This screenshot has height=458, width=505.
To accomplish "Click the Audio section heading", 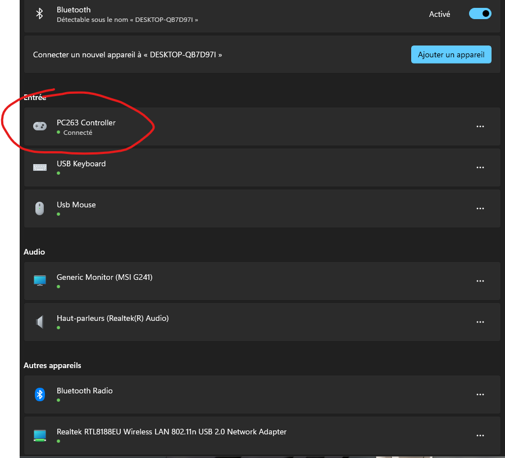I will click(x=34, y=252).
